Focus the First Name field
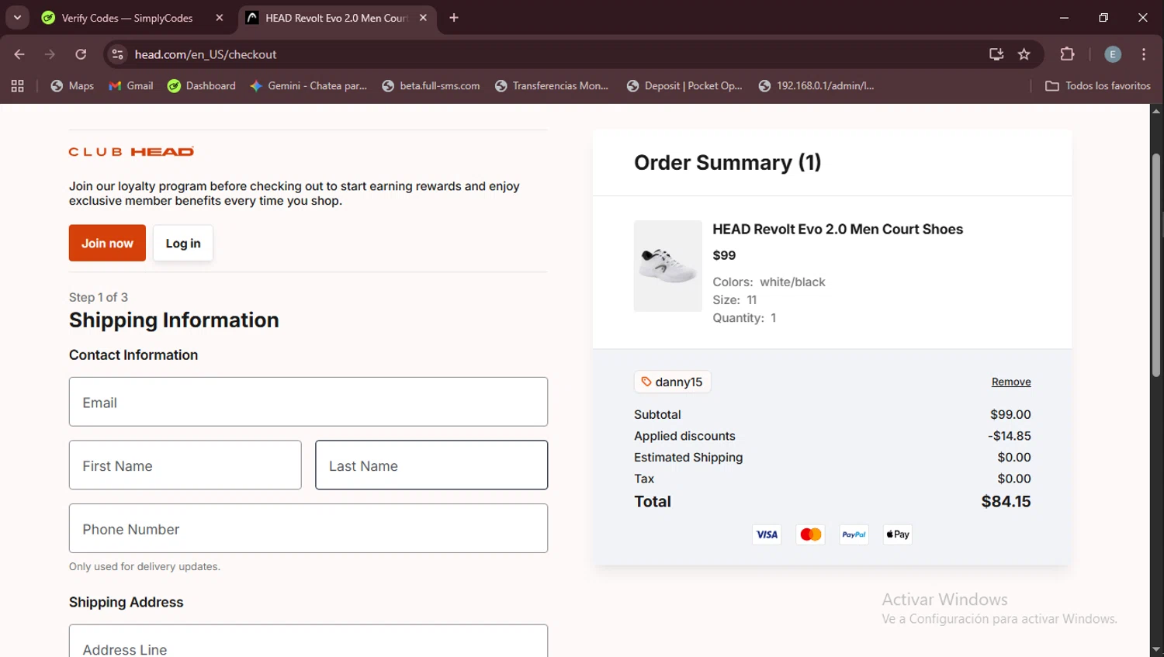The image size is (1164, 657). [x=185, y=465]
